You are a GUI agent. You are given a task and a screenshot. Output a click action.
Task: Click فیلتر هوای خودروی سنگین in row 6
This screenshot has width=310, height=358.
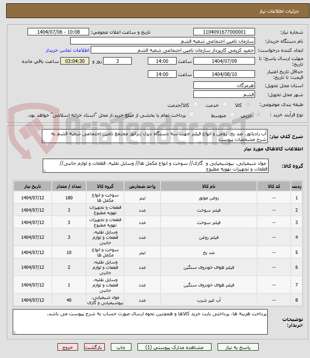(x=209, y=267)
